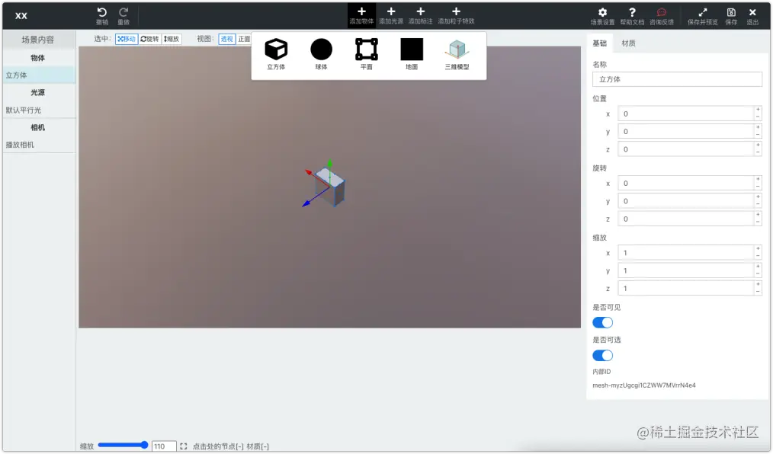Click the 位置 x input field

coord(686,113)
